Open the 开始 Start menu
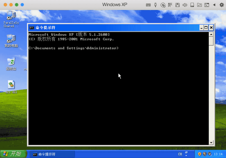Screen dimensions: 226x158 (x=13, y=154)
